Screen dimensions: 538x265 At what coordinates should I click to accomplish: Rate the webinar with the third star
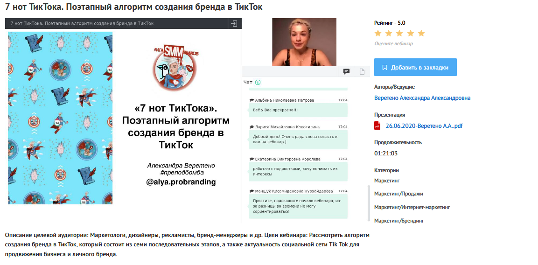pyautogui.click(x=400, y=33)
